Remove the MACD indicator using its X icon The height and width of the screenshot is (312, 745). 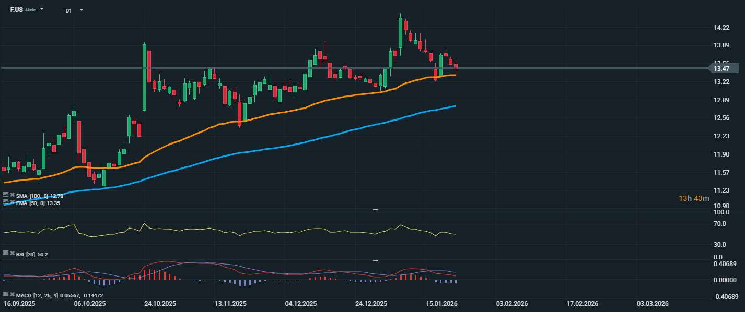click(x=12, y=295)
